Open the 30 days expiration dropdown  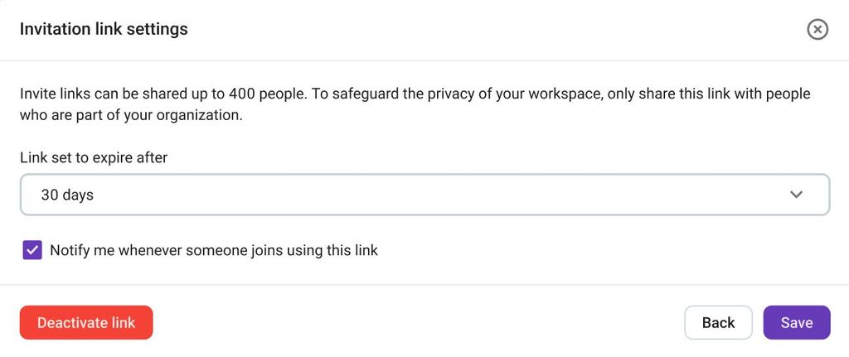424,195
